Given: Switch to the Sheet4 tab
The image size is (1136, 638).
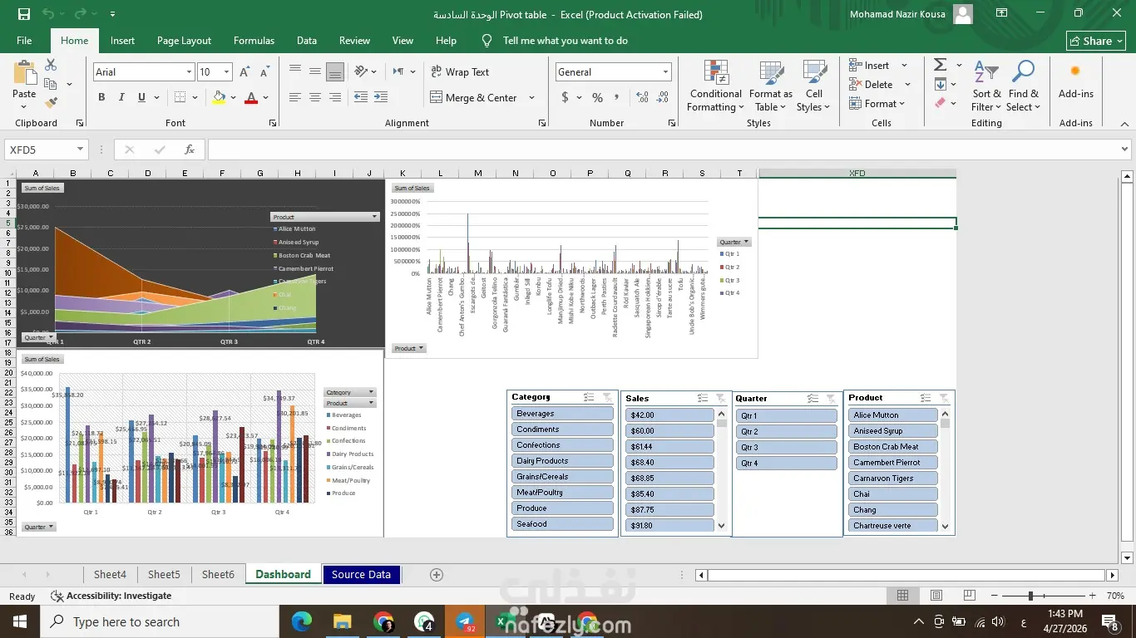Looking at the screenshot, I should 110,575.
